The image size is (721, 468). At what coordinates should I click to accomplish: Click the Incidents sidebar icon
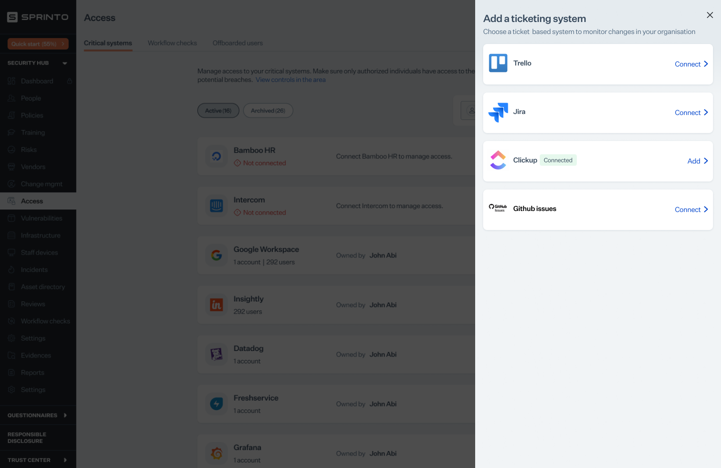pyautogui.click(x=12, y=269)
